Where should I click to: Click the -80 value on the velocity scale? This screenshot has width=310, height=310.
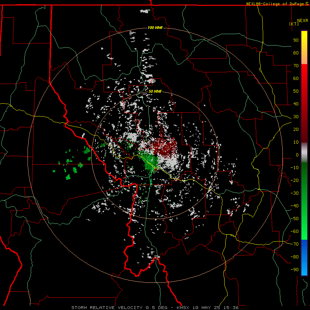pyautogui.click(x=294, y=257)
